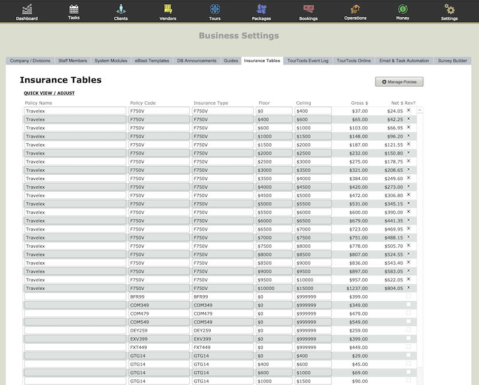The image size is (479, 385).
Task: Click the Policy Name field on the first Travelex row
Action: tap(74, 111)
